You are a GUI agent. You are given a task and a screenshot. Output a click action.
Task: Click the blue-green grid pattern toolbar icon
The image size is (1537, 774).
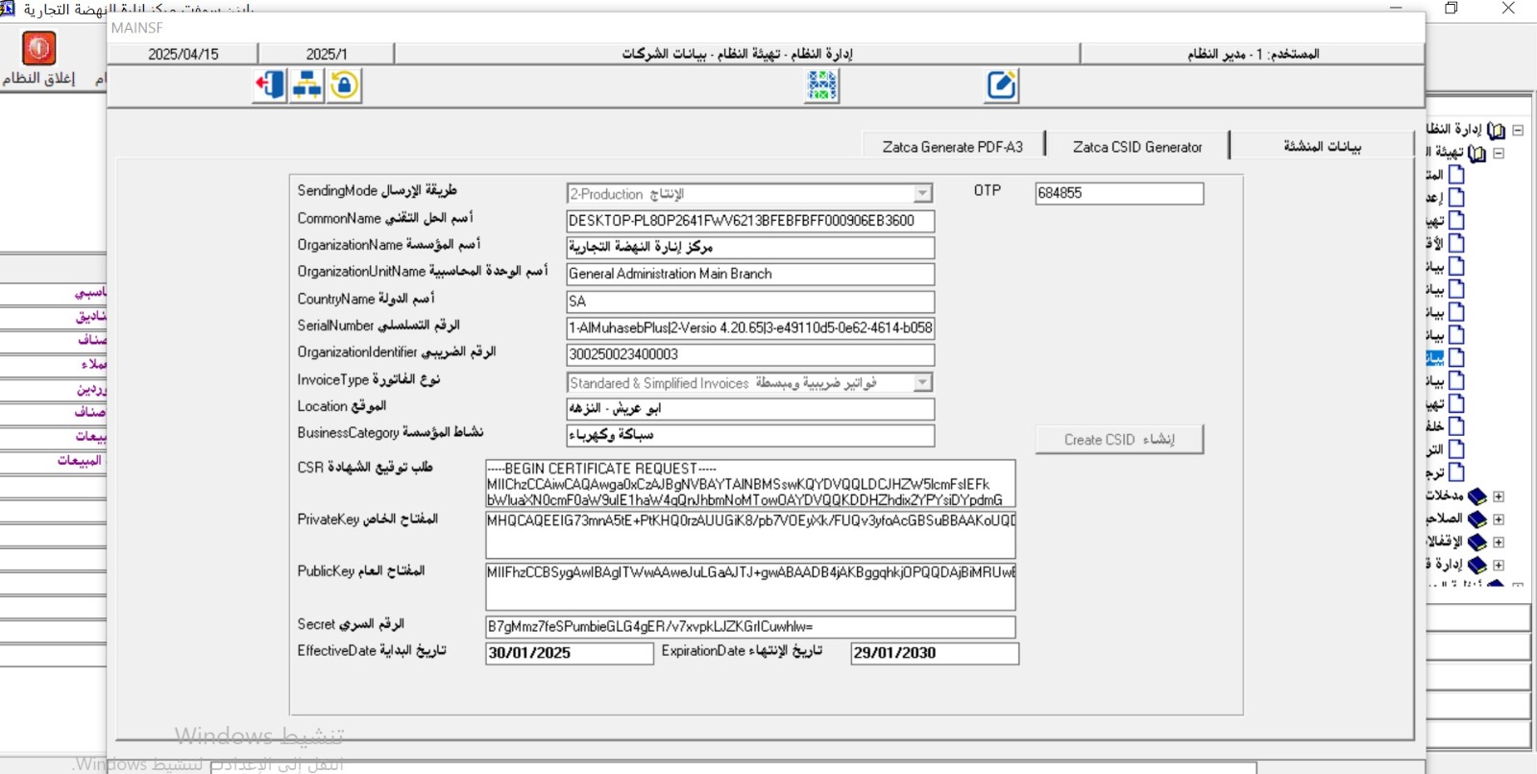(821, 85)
